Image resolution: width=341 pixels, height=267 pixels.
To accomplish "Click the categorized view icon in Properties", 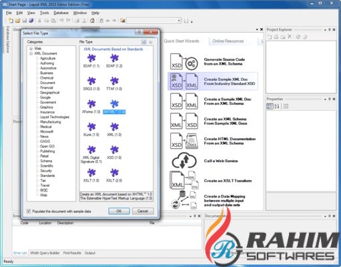I will [x=270, y=106].
